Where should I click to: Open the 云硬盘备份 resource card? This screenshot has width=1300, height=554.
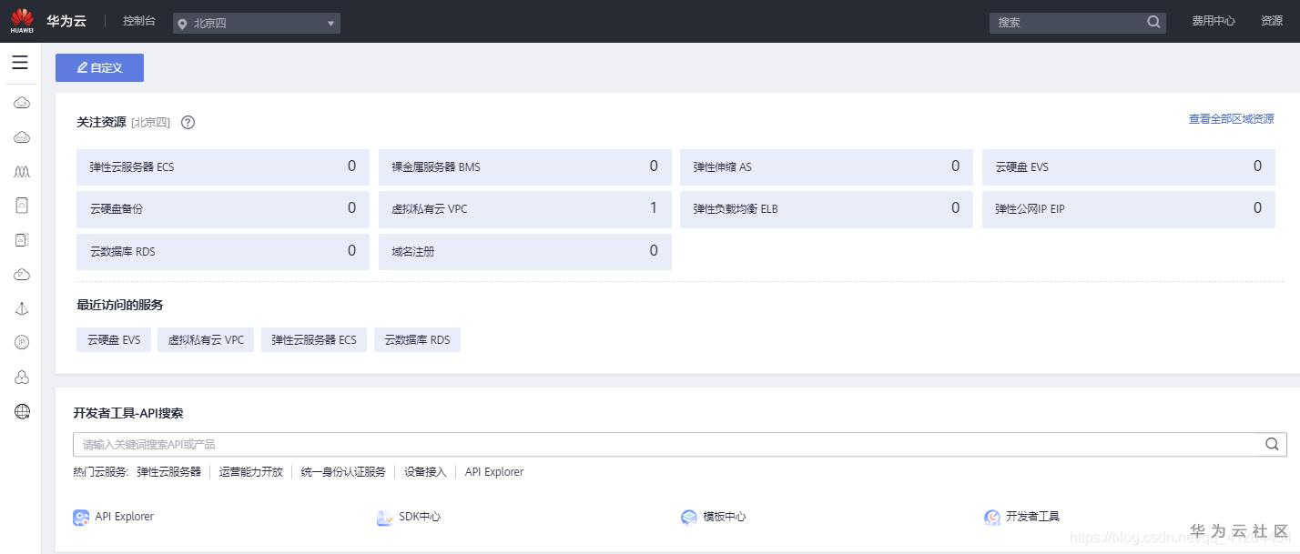coord(223,209)
